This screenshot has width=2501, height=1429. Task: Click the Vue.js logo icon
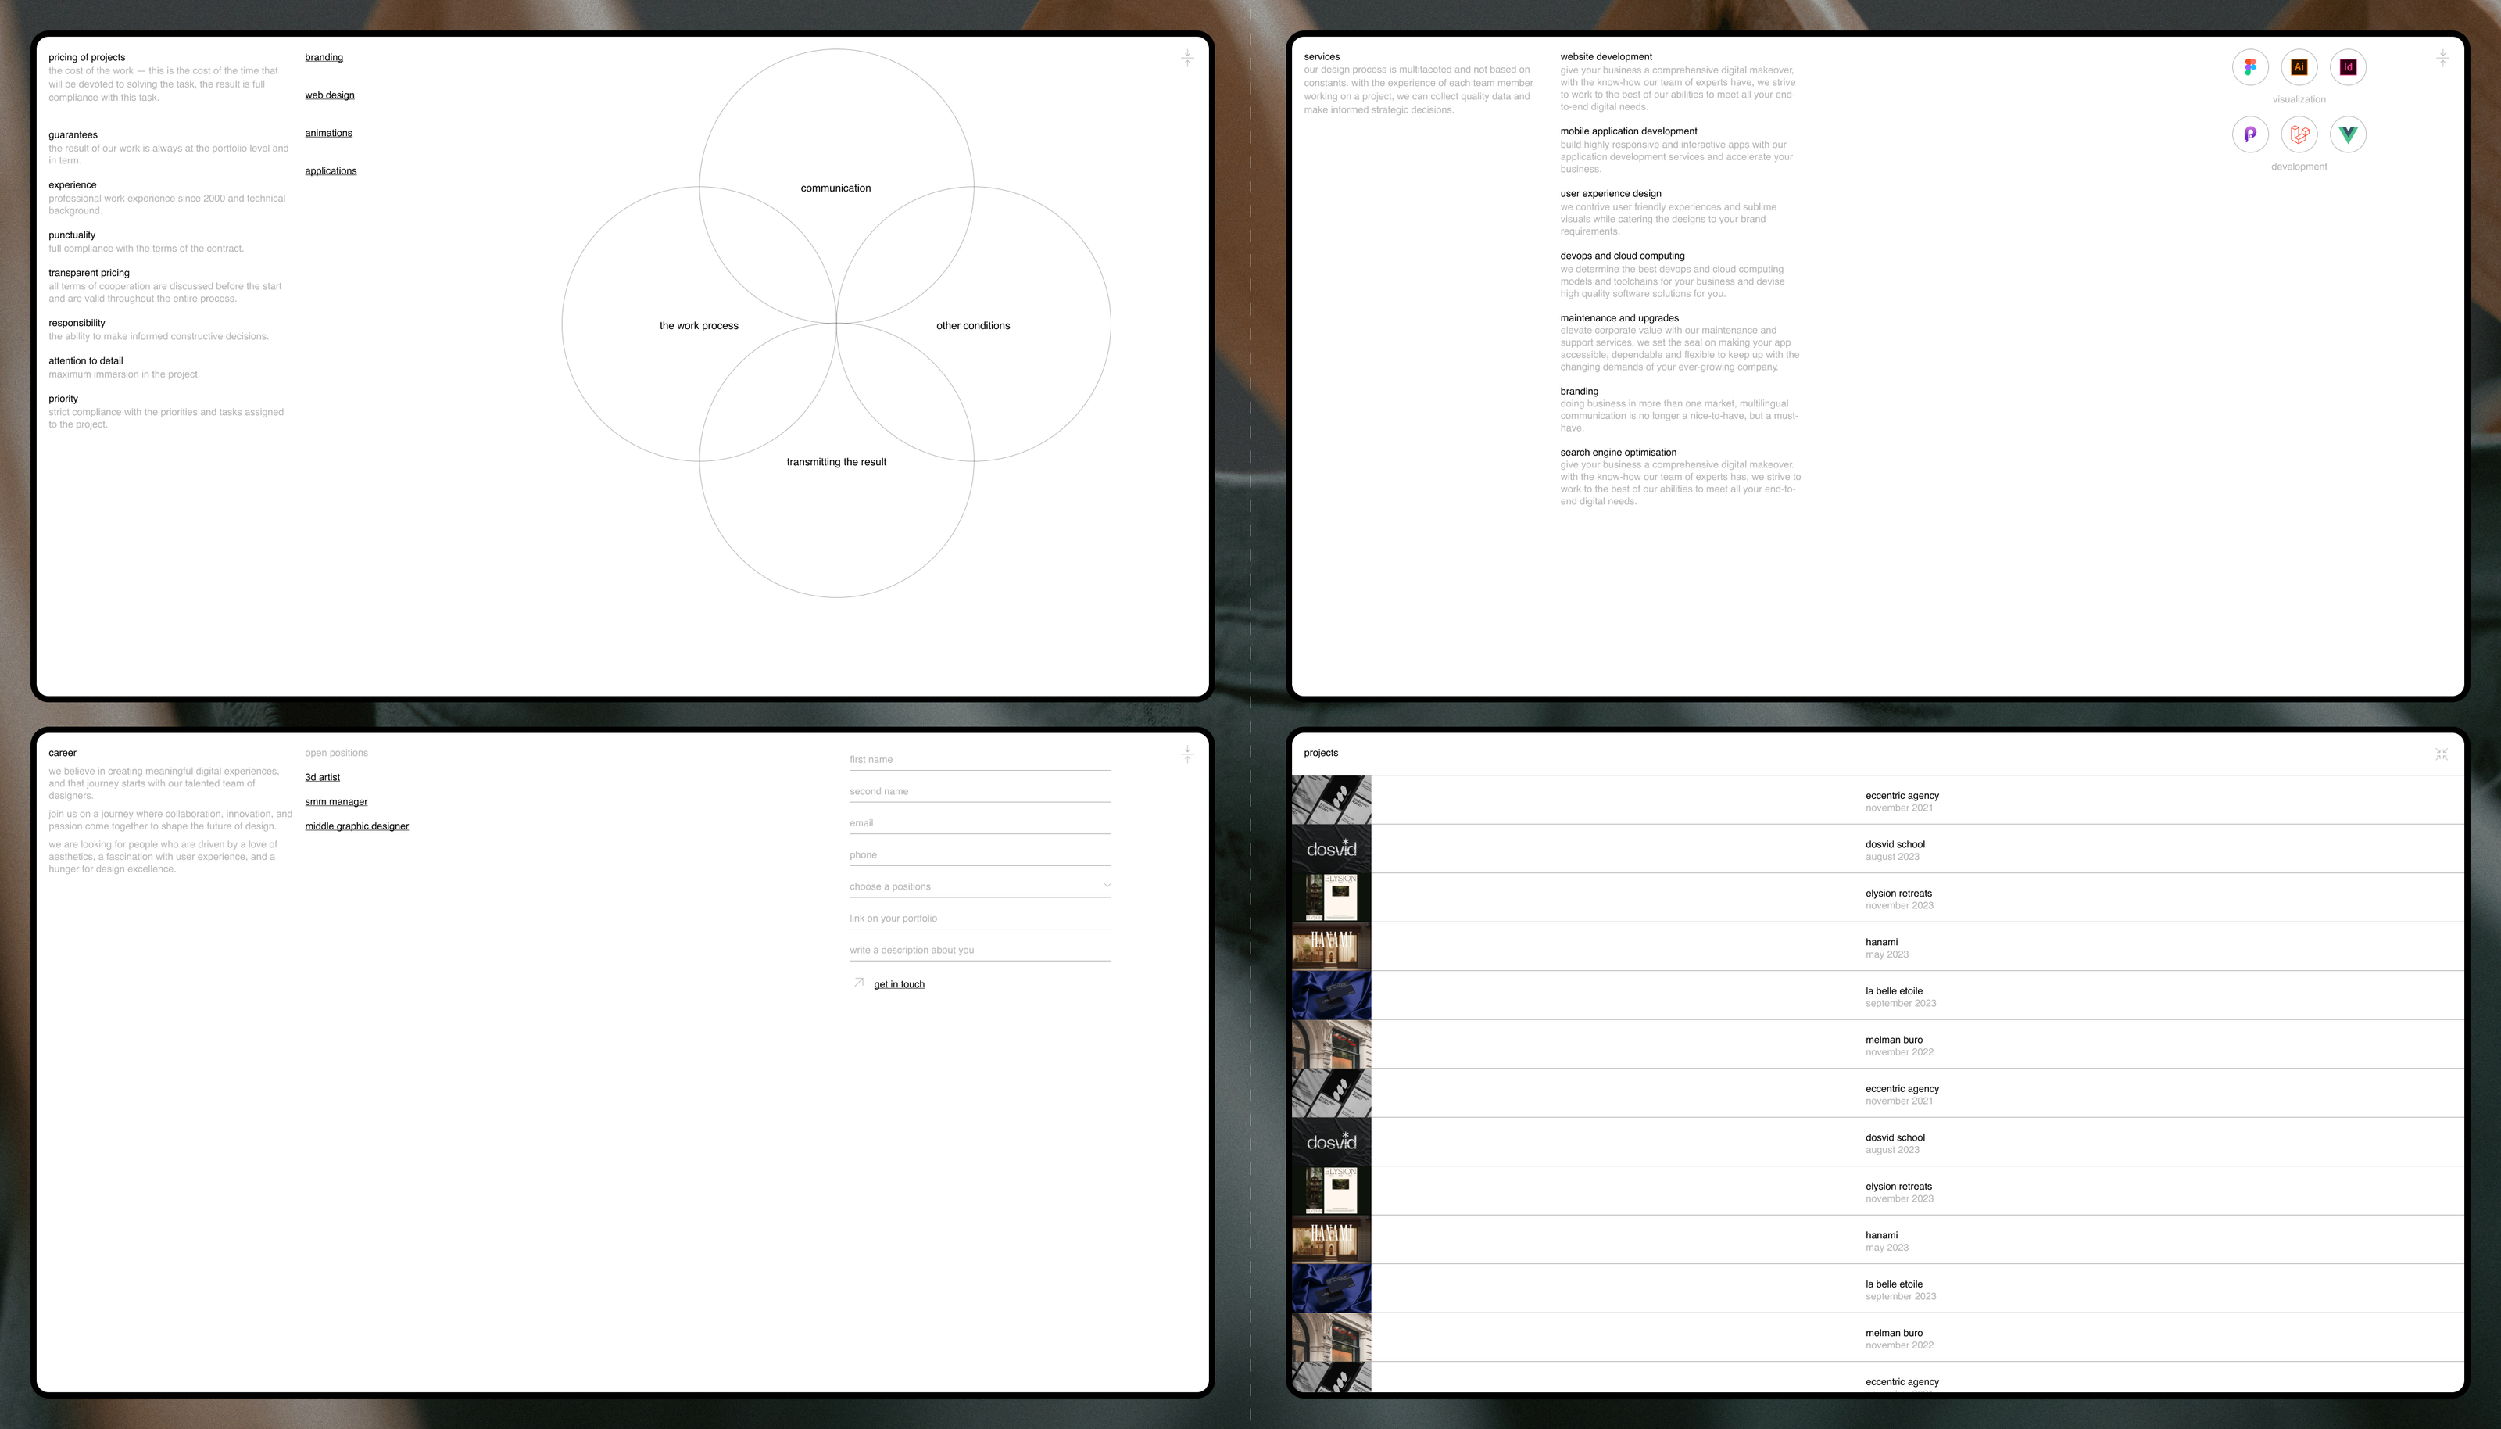2348,134
